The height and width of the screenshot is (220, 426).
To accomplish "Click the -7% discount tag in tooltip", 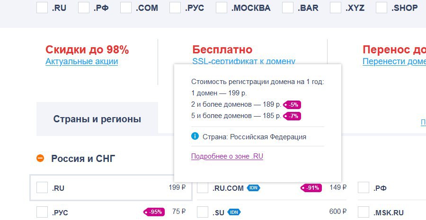I will coord(292,116).
